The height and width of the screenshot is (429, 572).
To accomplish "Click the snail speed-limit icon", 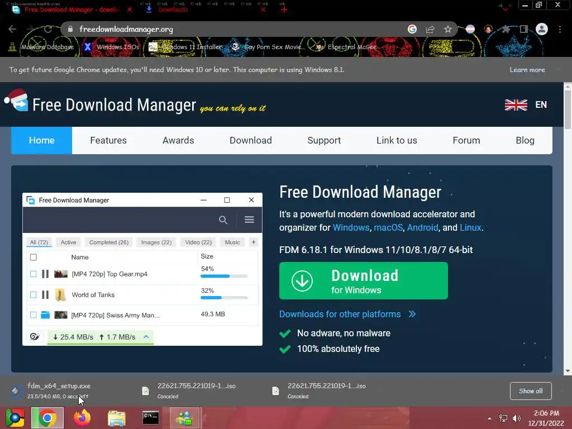I will tap(35, 337).
